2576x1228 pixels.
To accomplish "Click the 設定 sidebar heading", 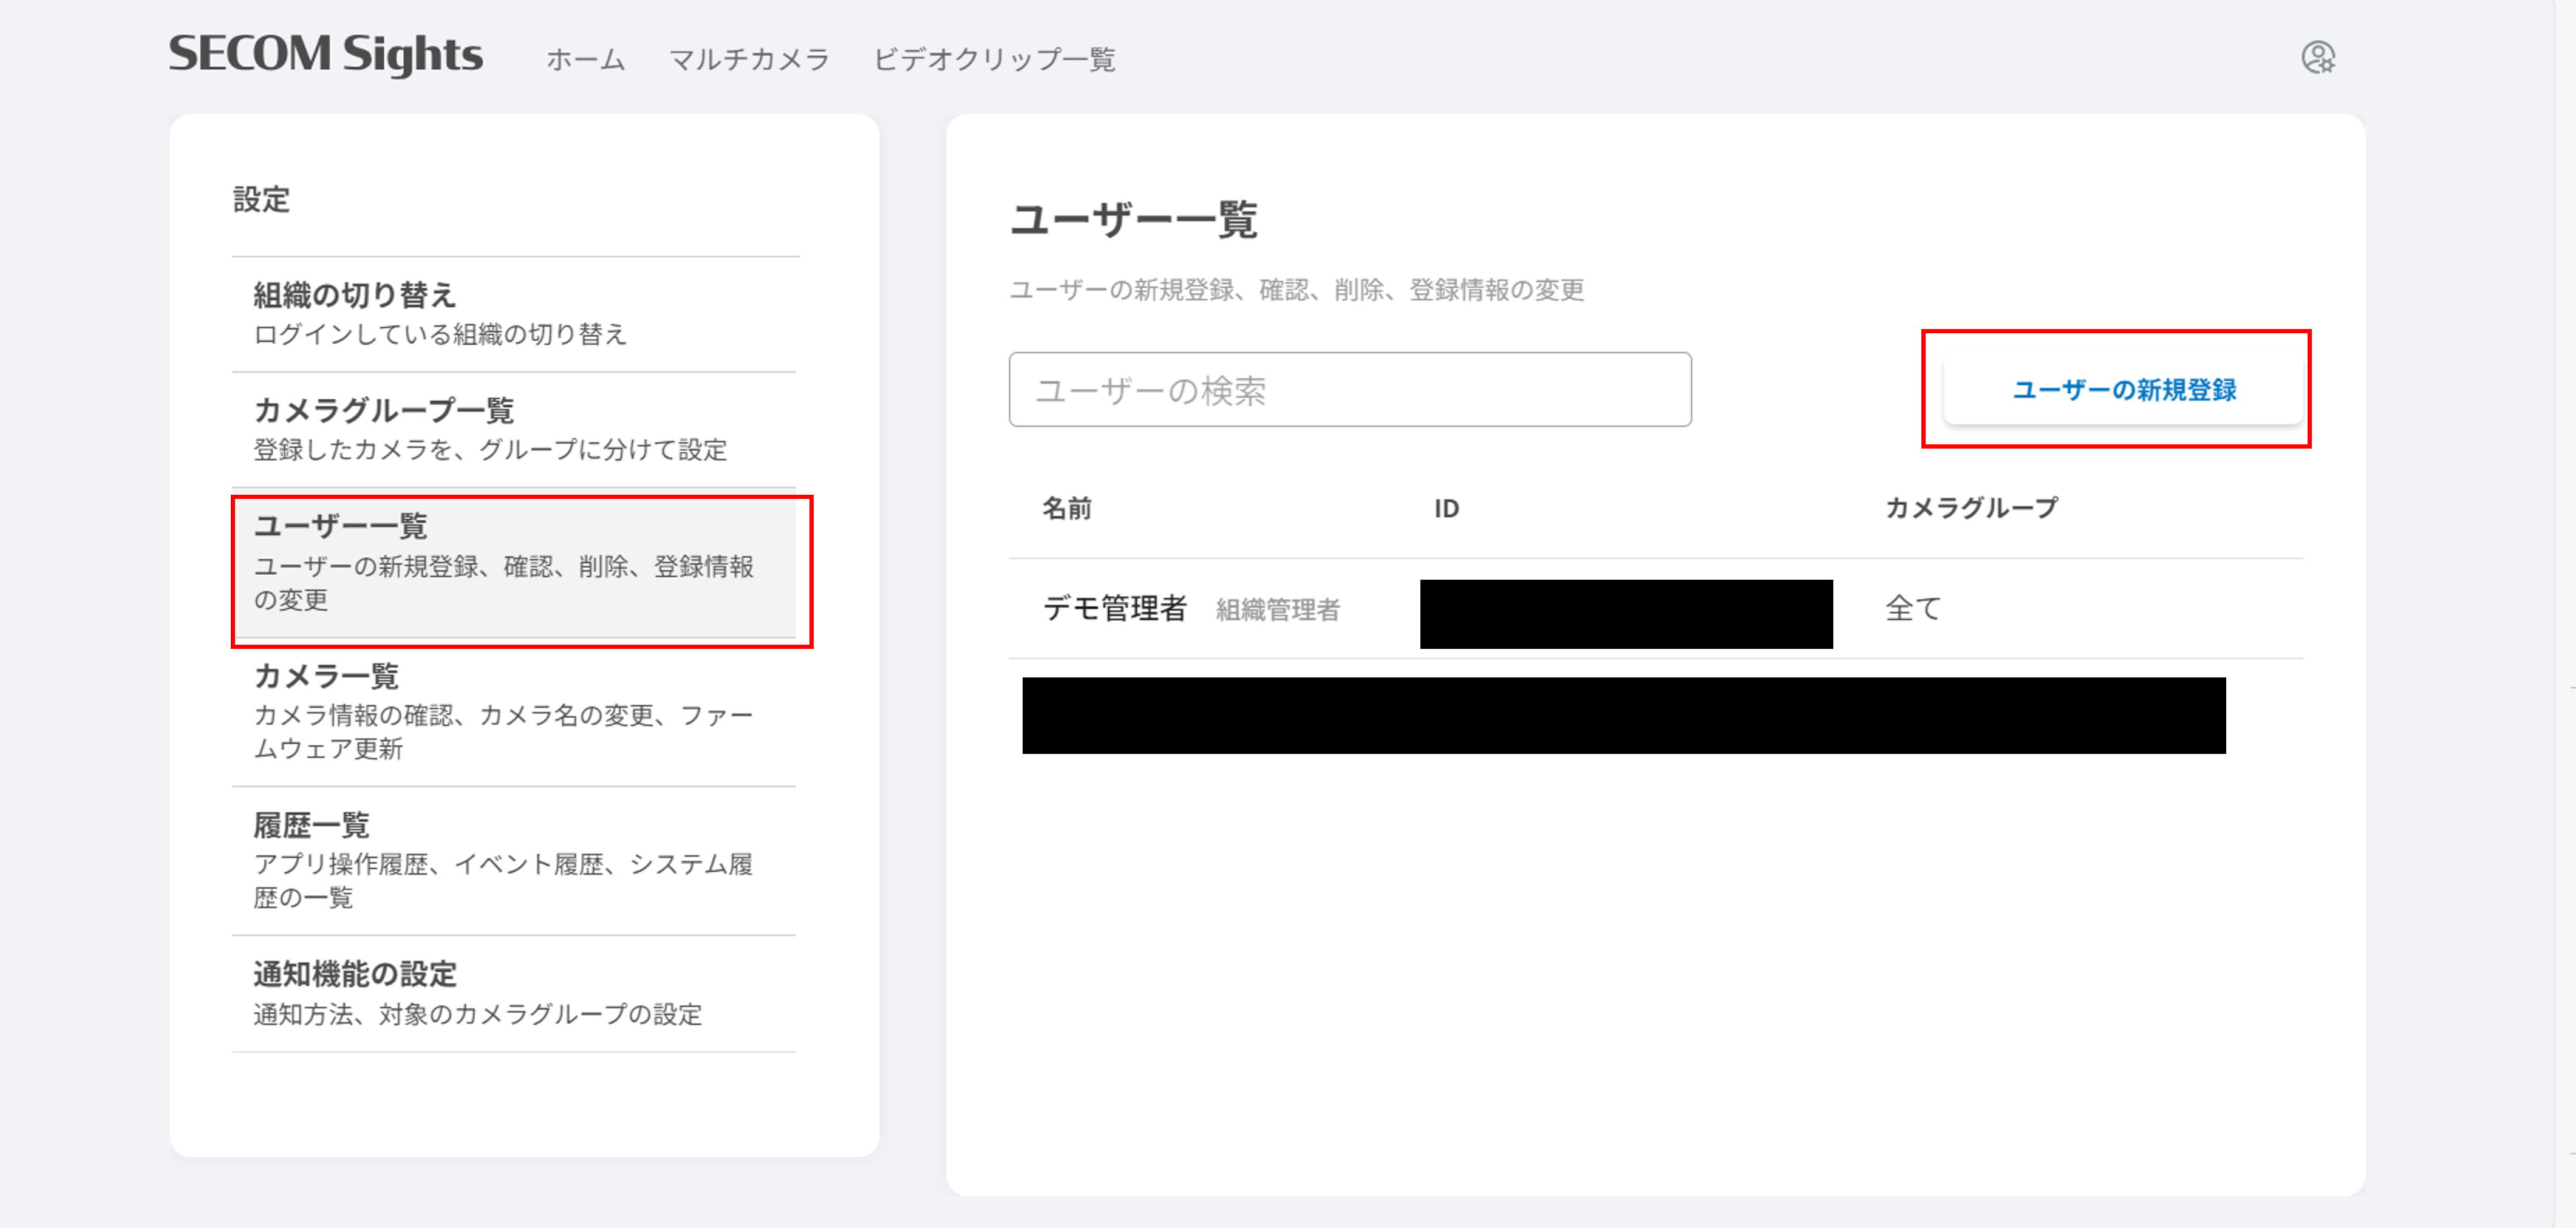I will [x=261, y=199].
